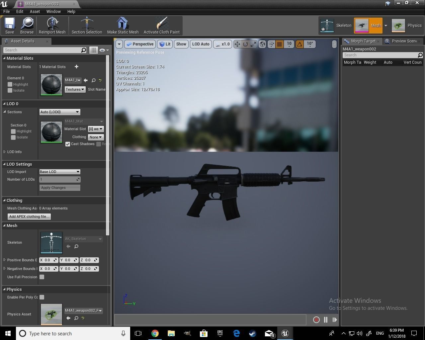Toggle rotation snapping icon

pos(300,44)
